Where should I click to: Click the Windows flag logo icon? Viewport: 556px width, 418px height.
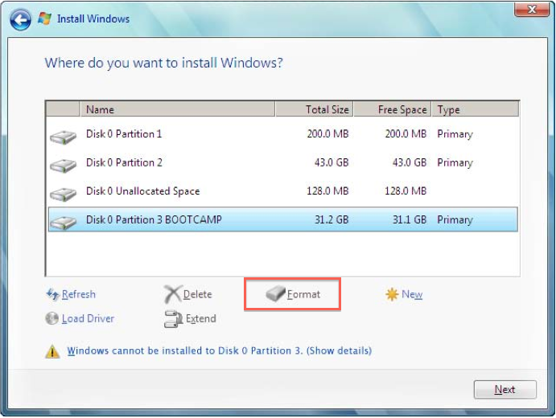45,18
